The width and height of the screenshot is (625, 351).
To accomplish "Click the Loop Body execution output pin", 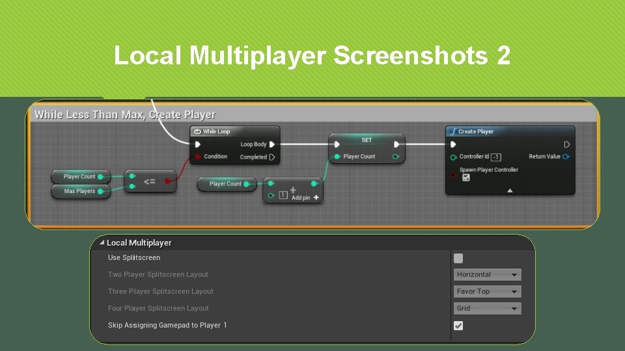I will point(272,144).
